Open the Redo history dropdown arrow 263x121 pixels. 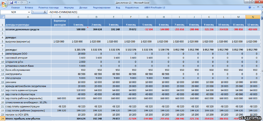(x=25, y=3)
